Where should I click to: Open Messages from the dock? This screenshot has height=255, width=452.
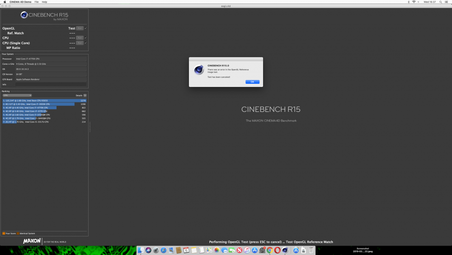click(224, 250)
